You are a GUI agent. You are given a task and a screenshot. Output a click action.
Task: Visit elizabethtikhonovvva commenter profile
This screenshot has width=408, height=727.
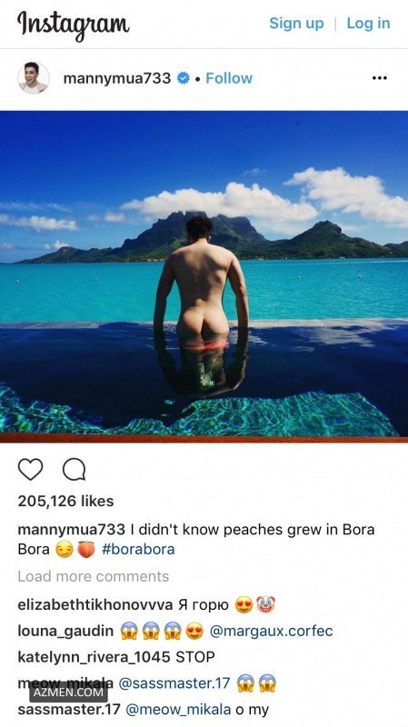point(95,604)
